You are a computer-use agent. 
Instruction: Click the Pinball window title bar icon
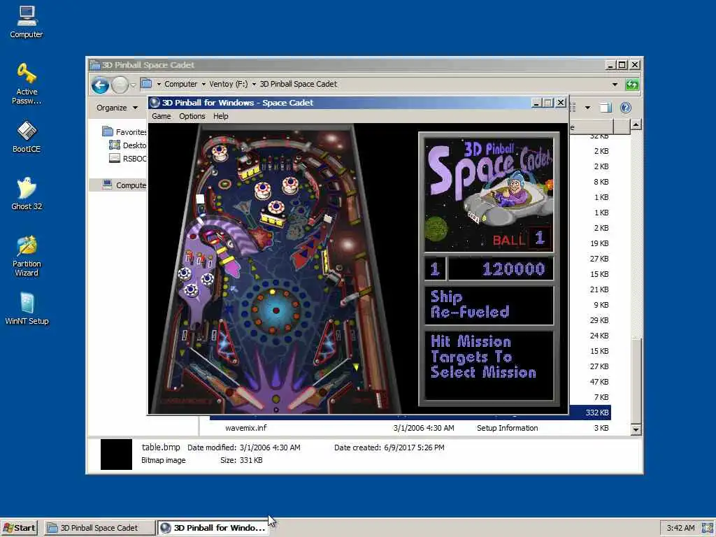point(155,103)
